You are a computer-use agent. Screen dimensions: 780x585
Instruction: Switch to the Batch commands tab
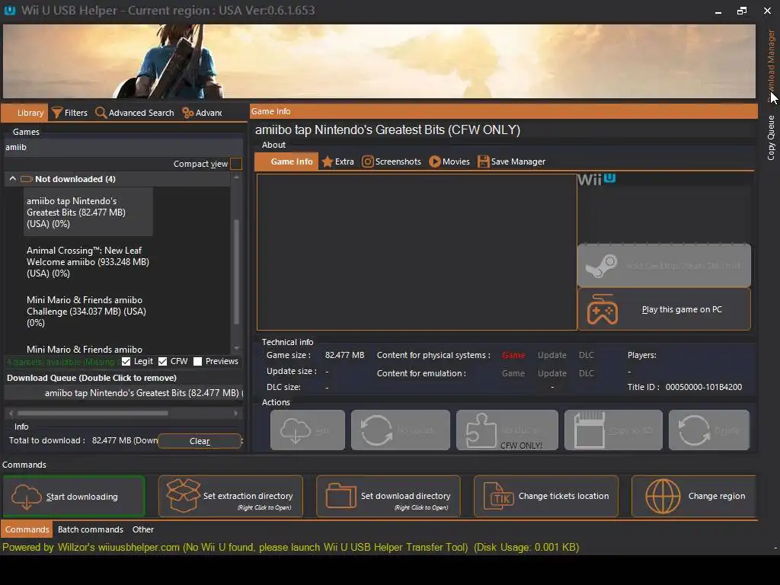(x=91, y=529)
